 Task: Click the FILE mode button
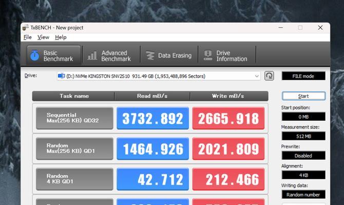(303, 76)
